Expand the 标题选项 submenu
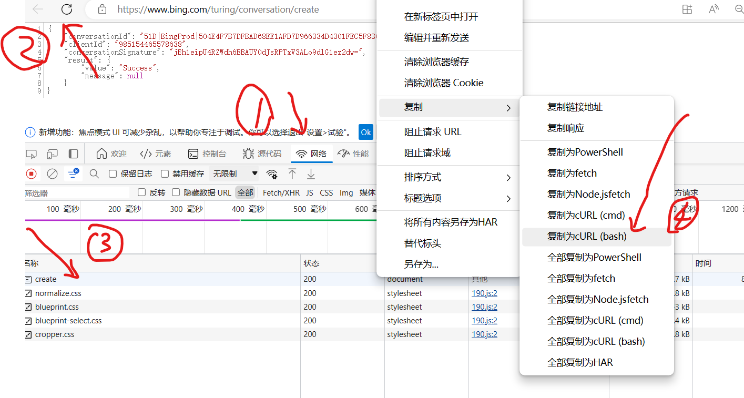 point(450,198)
